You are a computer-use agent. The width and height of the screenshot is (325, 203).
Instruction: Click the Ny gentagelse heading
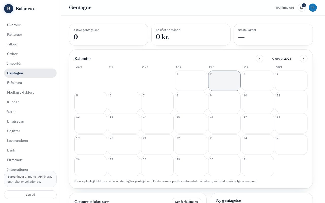coord(229,200)
